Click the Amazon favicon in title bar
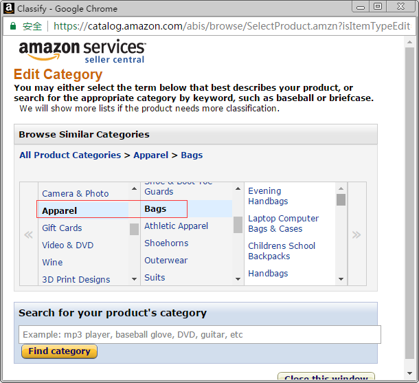The width and height of the screenshot is (419, 383). (9, 8)
